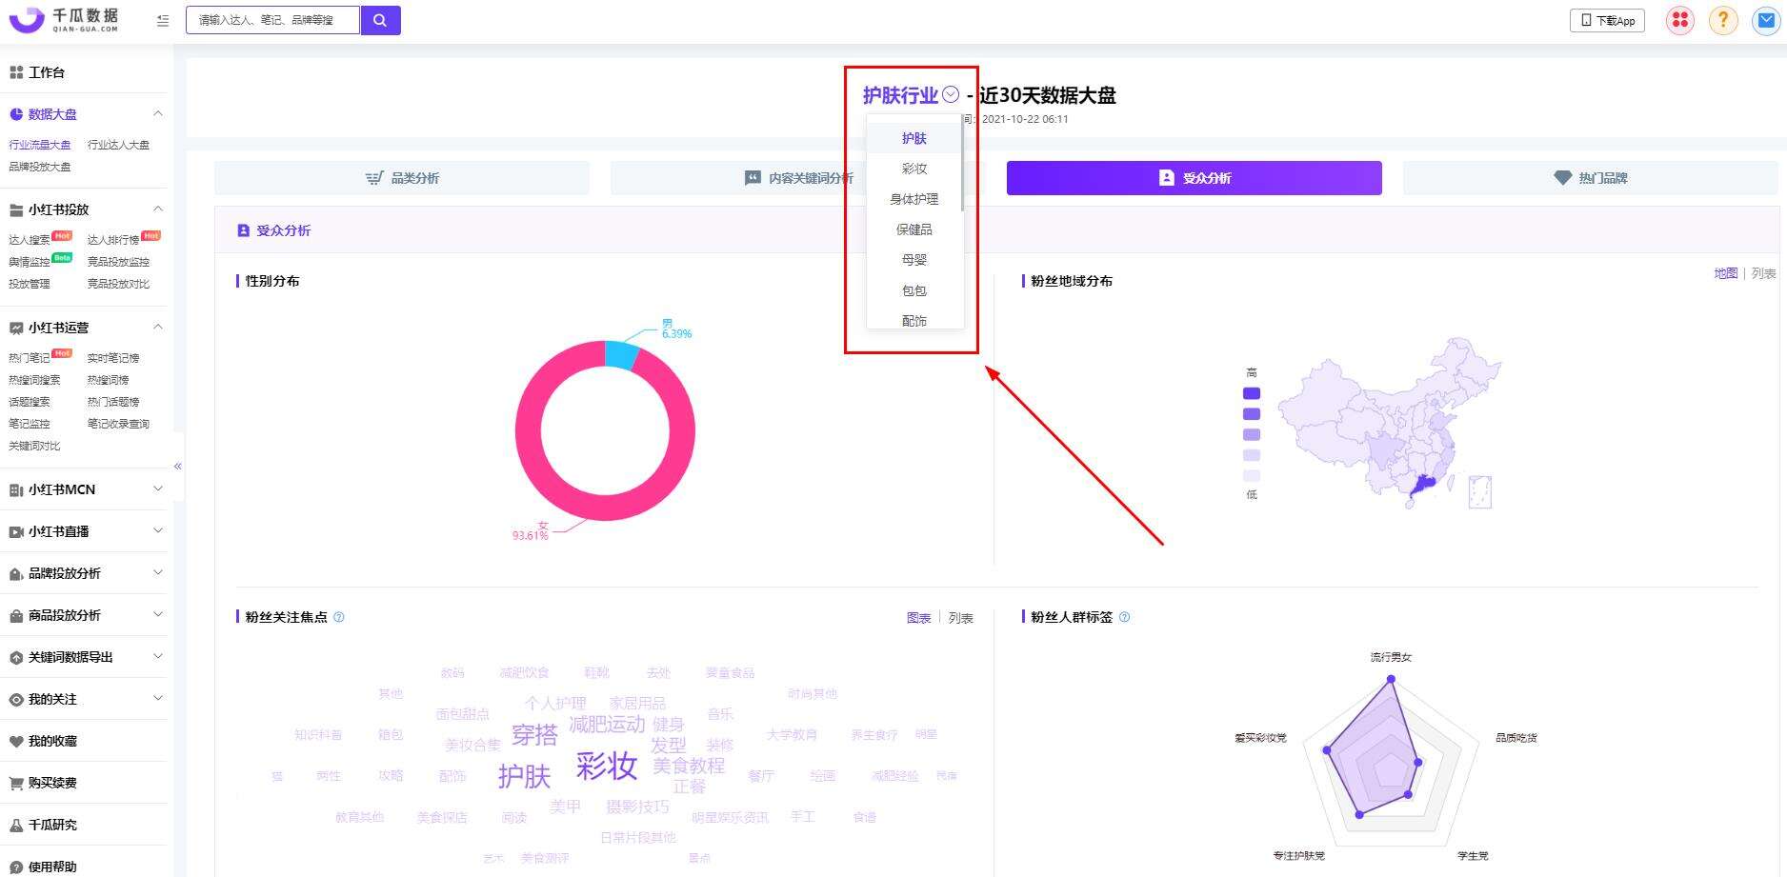
Task: Click the 工作台 grid icon
Action: coord(16,72)
